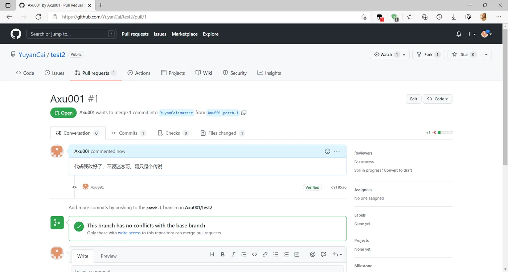
Task: Open browser favorites star icon
Action: [x=410, y=17]
